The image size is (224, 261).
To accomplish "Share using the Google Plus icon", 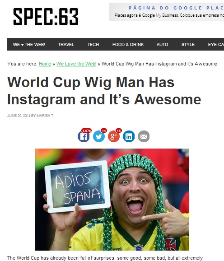I will [x=114, y=136].
